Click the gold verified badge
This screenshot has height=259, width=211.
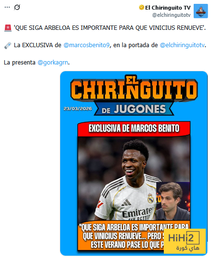(x=142, y=7)
